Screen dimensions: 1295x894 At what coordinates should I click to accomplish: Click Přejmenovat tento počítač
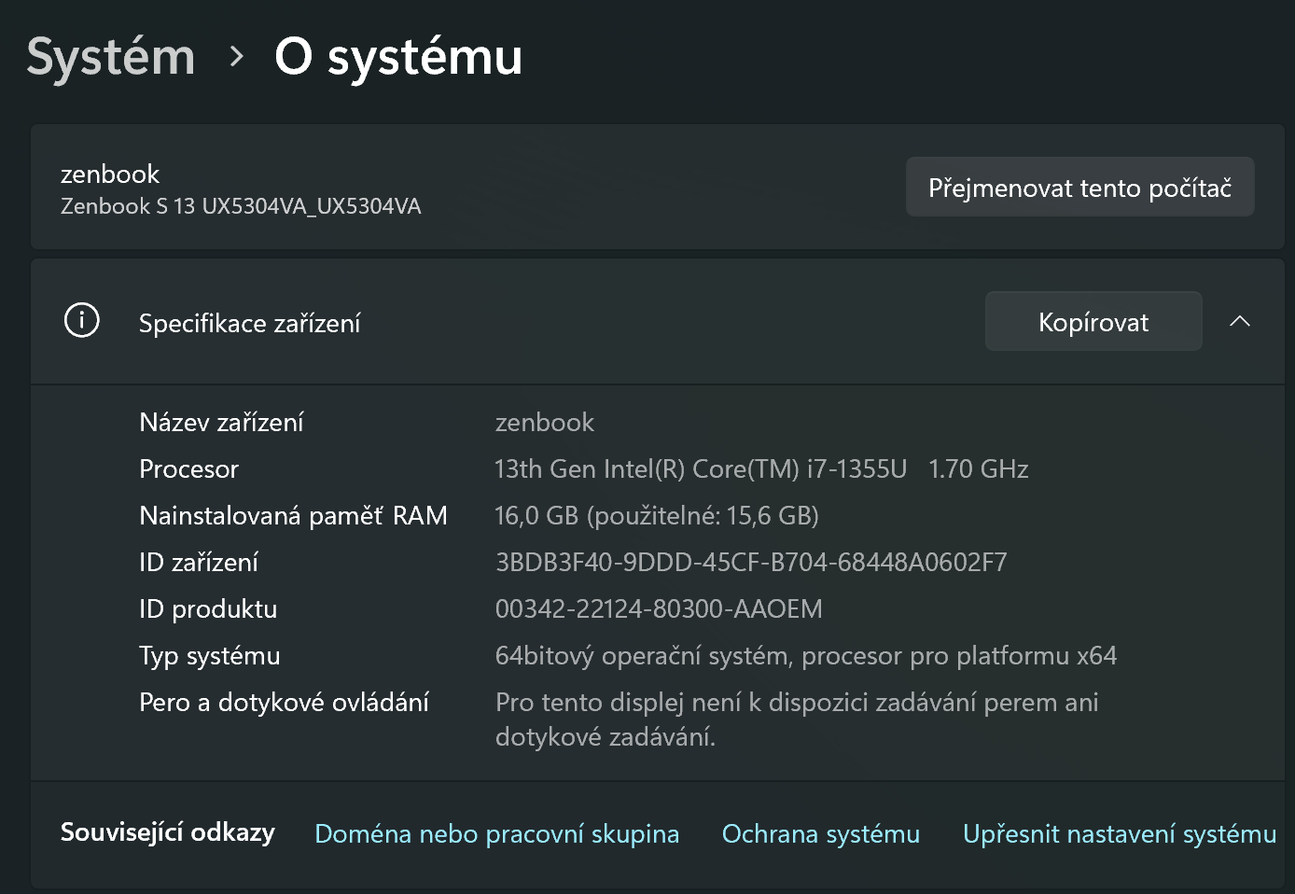[x=1079, y=187]
